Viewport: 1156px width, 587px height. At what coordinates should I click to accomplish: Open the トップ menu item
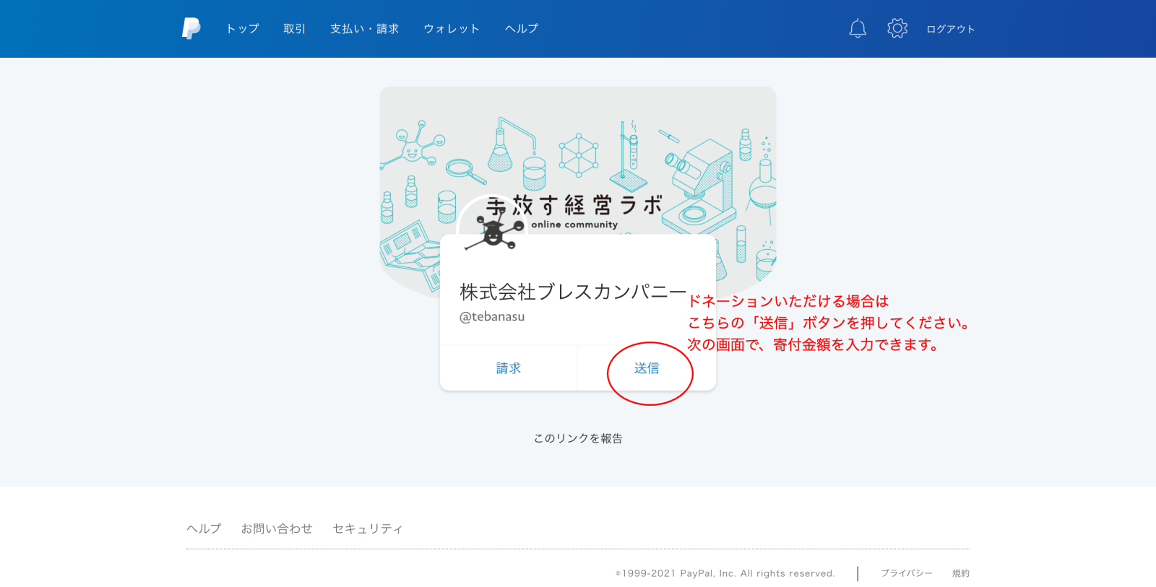(243, 29)
